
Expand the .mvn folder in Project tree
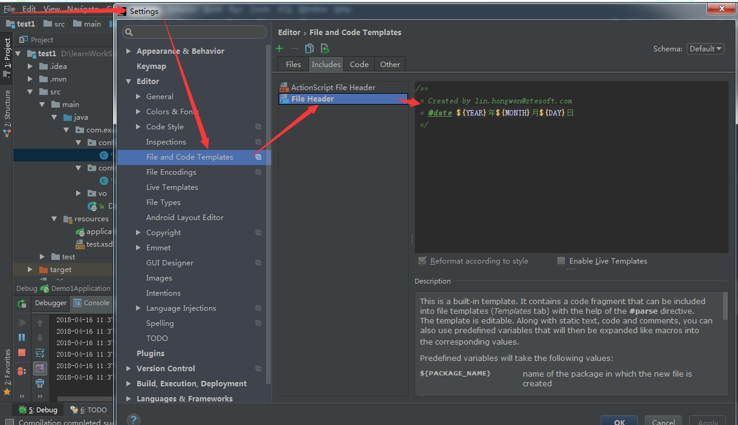[30, 79]
